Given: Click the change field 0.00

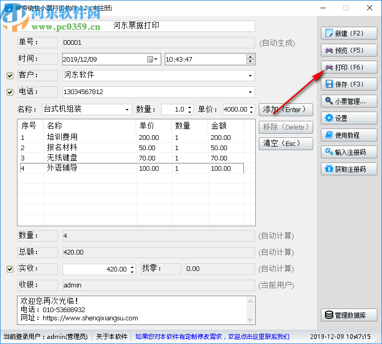Looking at the screenshot, I should coord(220,269).
